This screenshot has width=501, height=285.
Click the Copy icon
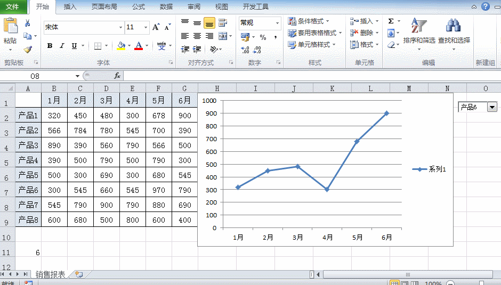[28, 36]
